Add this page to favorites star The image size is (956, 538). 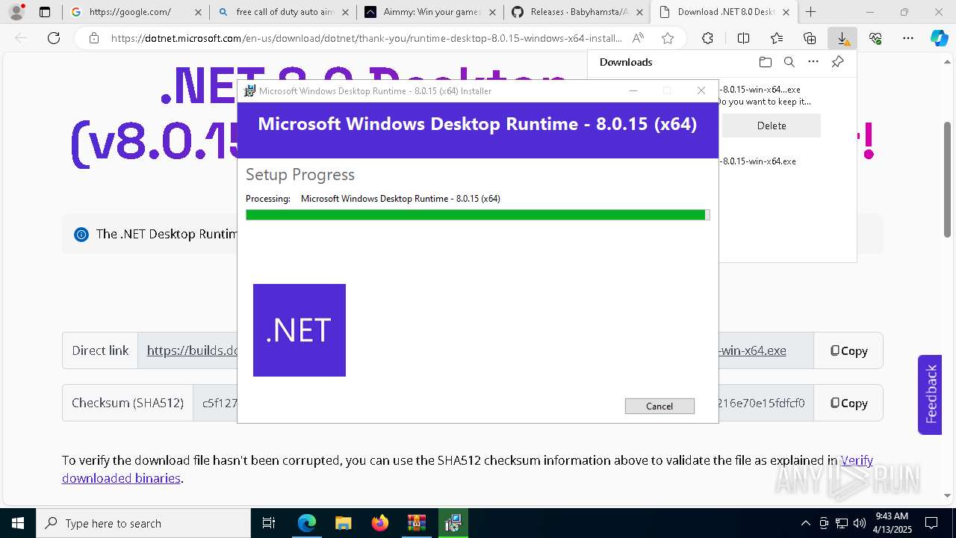[668, 38]
